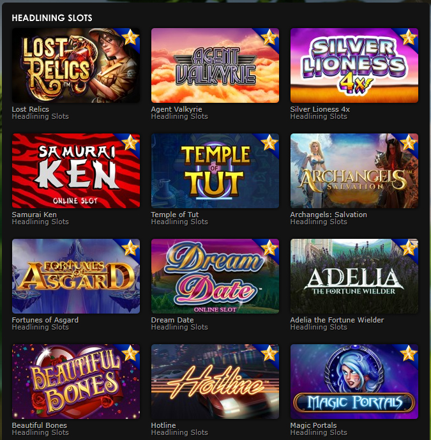431x440 pixels.
Task: Click the star favorite icon on Lost Relics
Action: click(130, 37)
